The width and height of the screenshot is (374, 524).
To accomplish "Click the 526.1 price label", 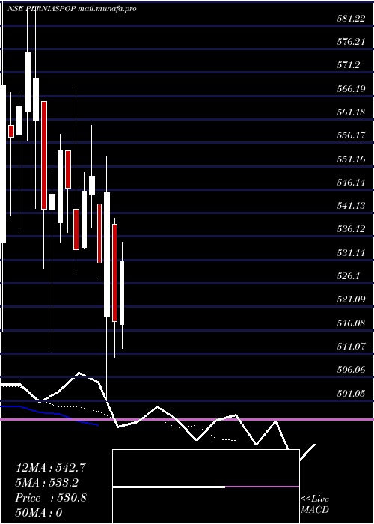I will [349, 276].
